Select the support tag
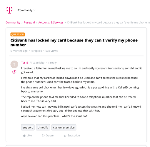Viewport: 150px width, 147px height. (28, 127)
